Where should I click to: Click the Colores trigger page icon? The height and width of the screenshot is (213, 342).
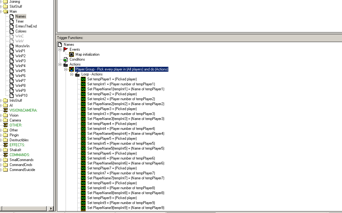coord(12,31)
